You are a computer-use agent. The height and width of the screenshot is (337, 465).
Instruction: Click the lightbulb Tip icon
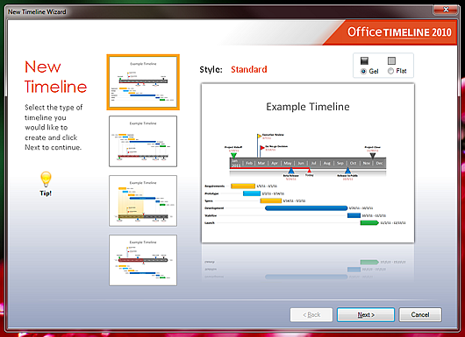[x=46, y=179]
